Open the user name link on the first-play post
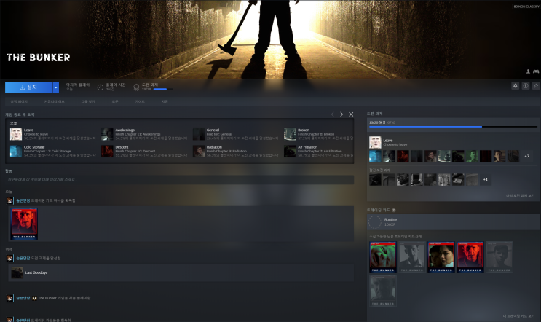Screen dimensions: 541x322 click(x=23, y=298)
